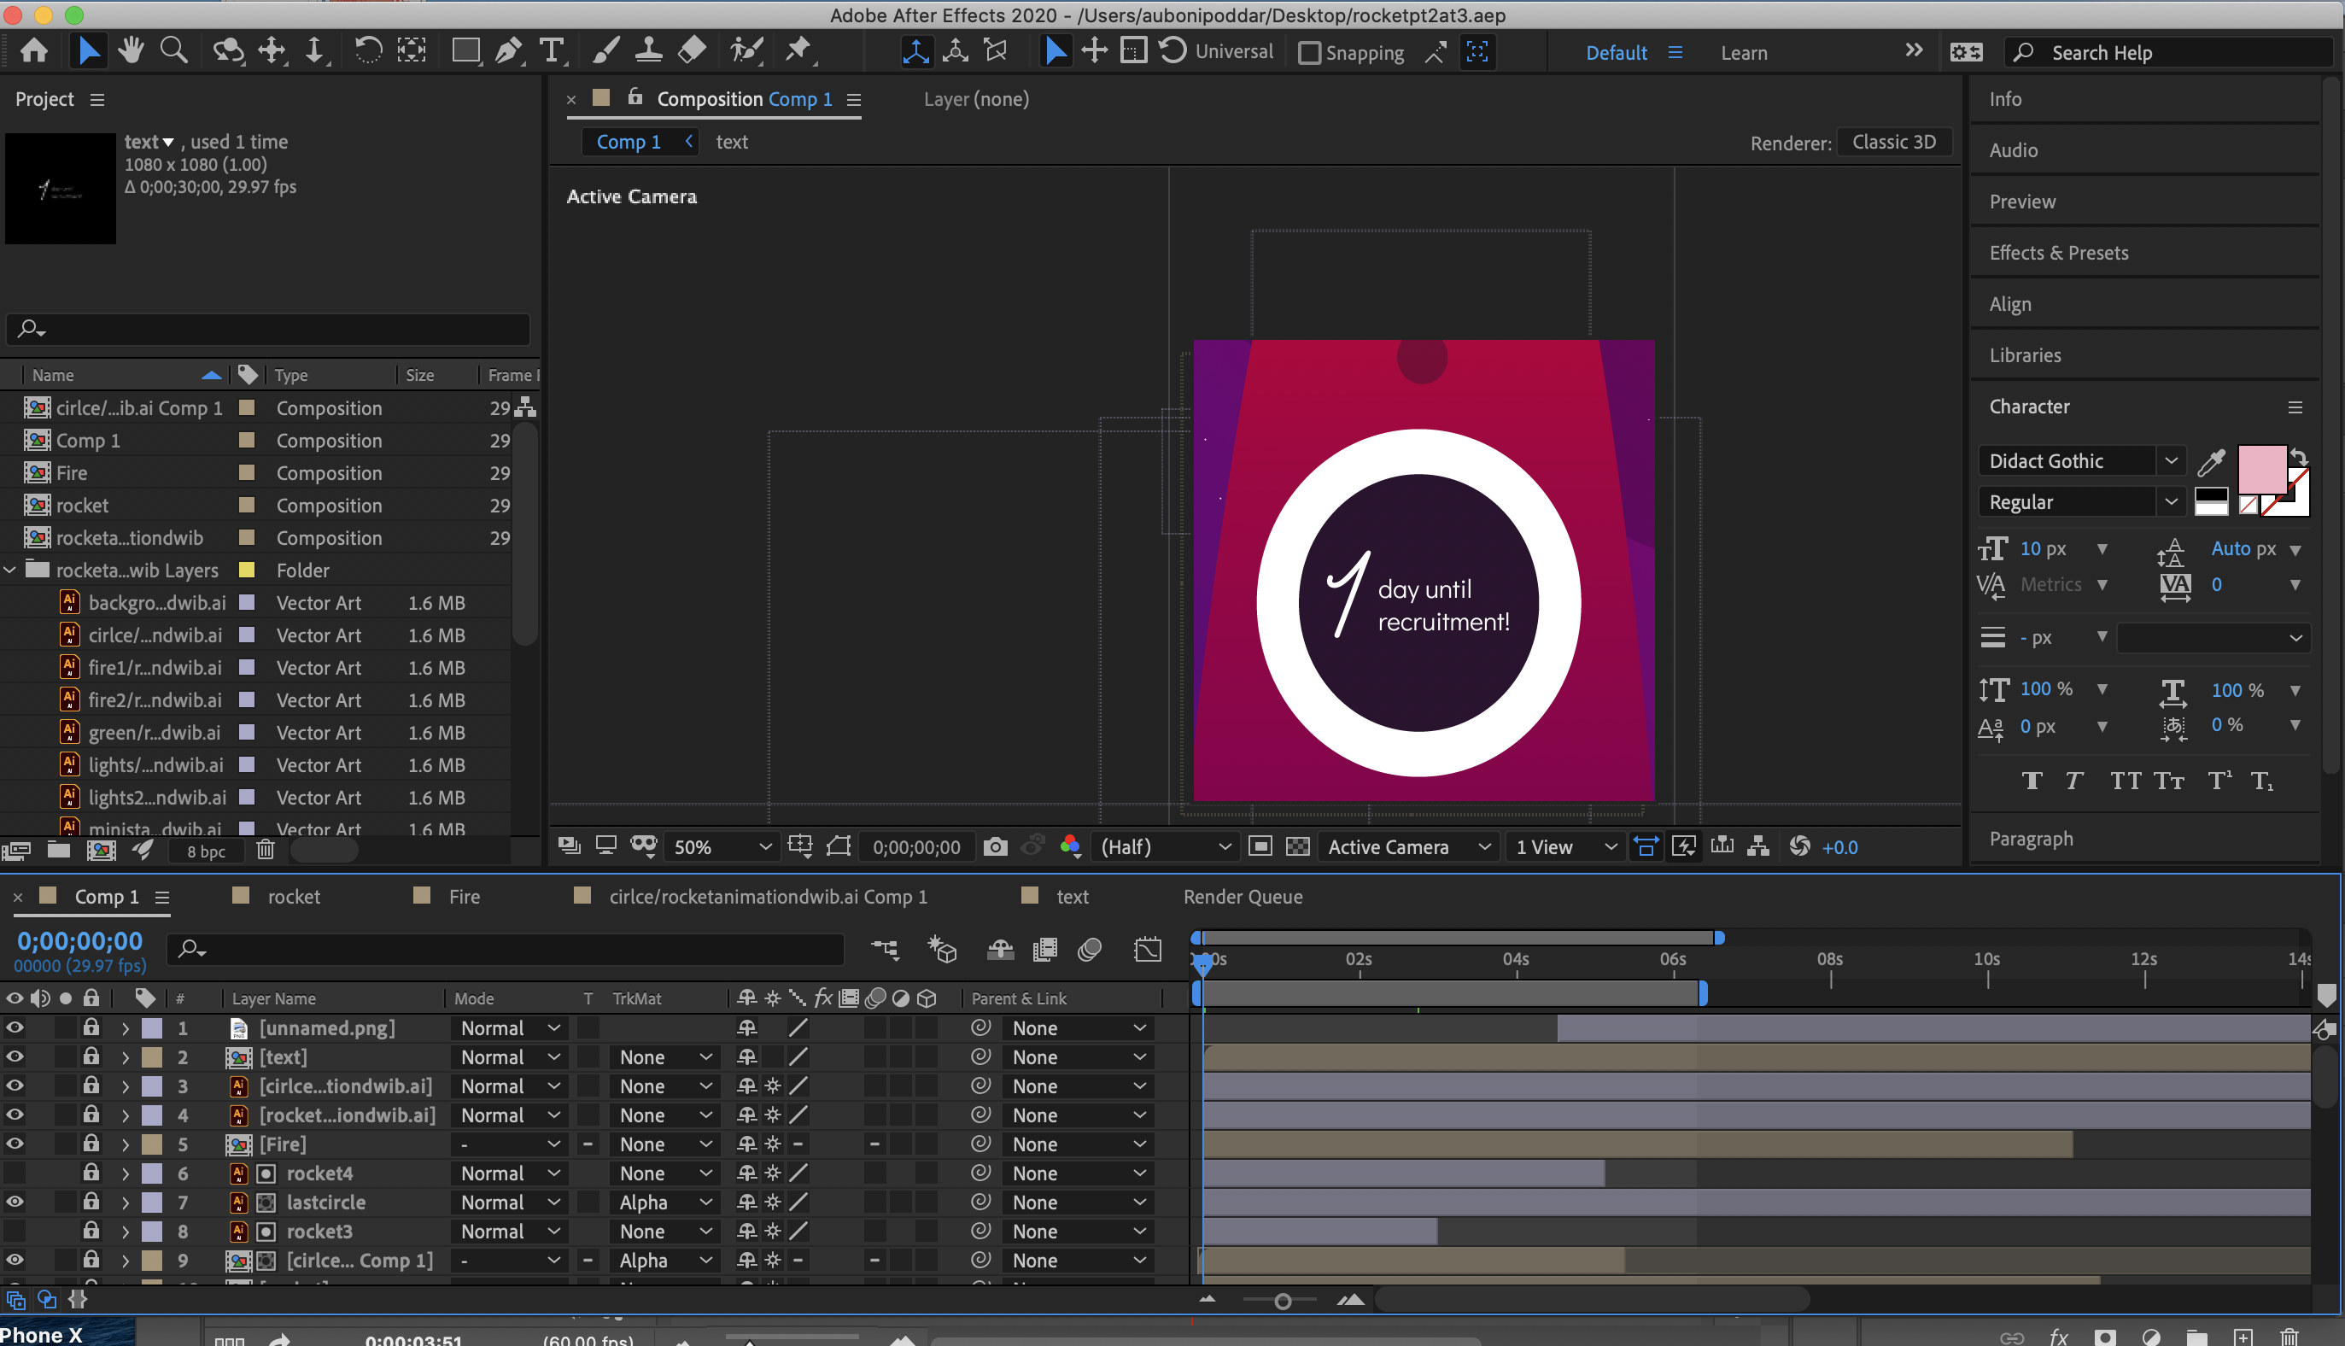Toggle transparency grid in viewer
Image resolution: width=2345 pixels, height=1346 pixels.
(x=1298, y=846)
